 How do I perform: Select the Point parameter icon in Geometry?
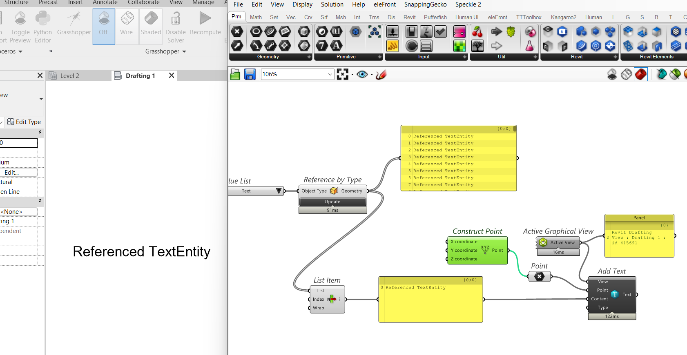[x=237, y=31]
